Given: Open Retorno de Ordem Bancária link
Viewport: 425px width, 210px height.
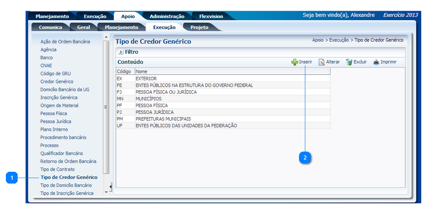Looking at the screenshot, I should point(69,162).
